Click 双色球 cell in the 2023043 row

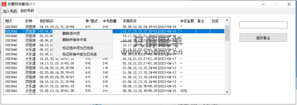pos(30,27)
